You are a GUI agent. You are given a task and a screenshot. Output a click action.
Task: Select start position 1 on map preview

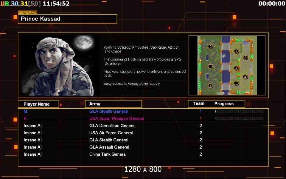(210, 86)
